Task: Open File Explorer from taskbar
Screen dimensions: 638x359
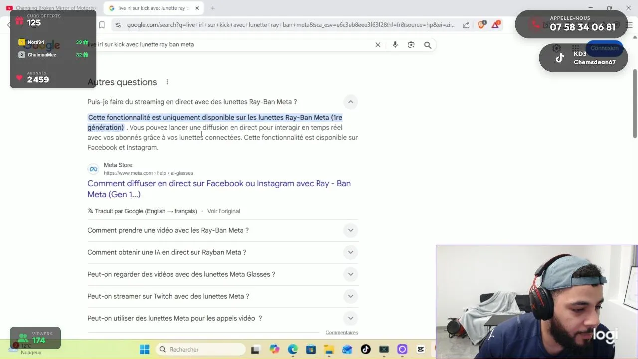Action: click(x=329, y=349)
